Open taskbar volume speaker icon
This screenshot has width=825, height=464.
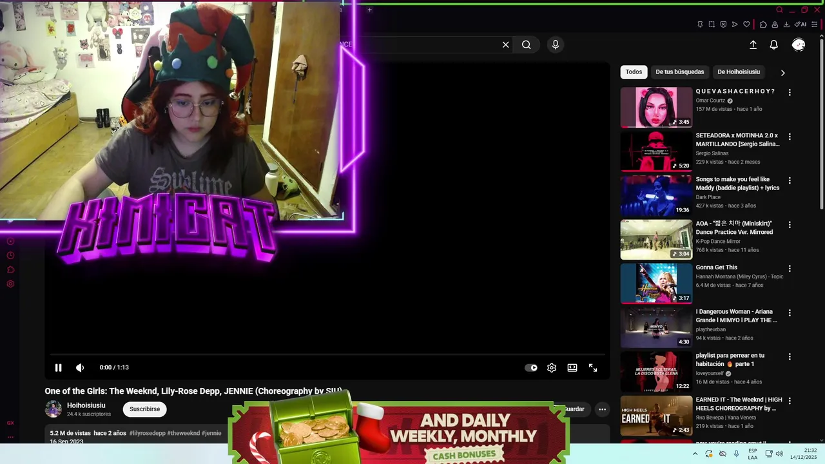[779, 454]
